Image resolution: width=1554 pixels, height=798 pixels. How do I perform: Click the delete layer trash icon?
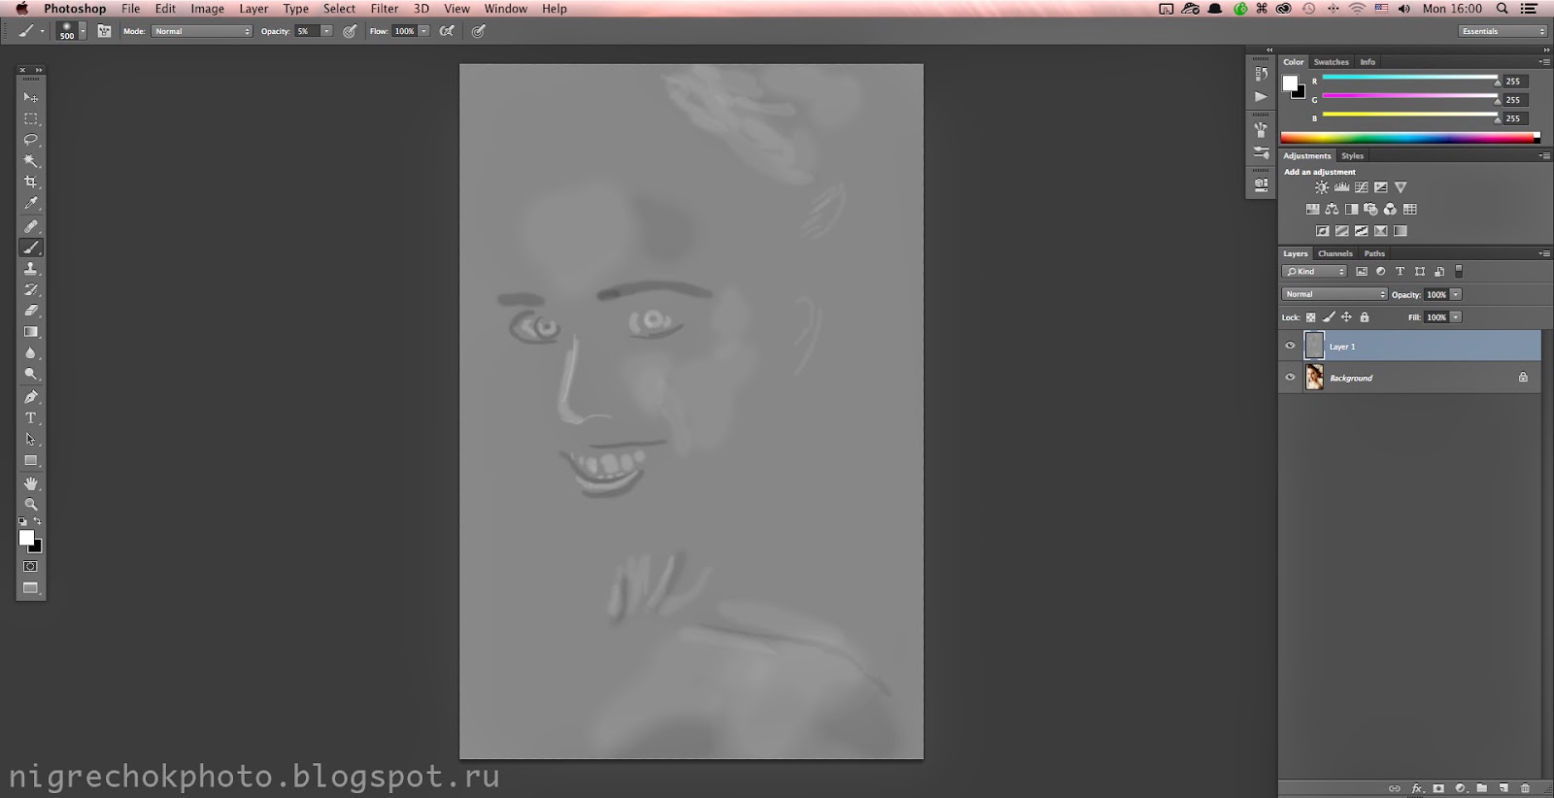click(x=1525, y=788)
